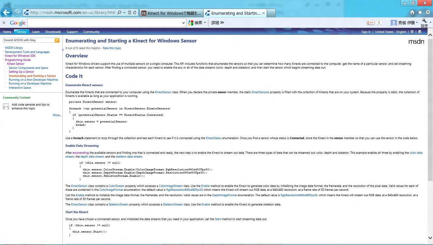433x245 pixels.
Task: Open the browser Home icon
Action: (412, 12)
